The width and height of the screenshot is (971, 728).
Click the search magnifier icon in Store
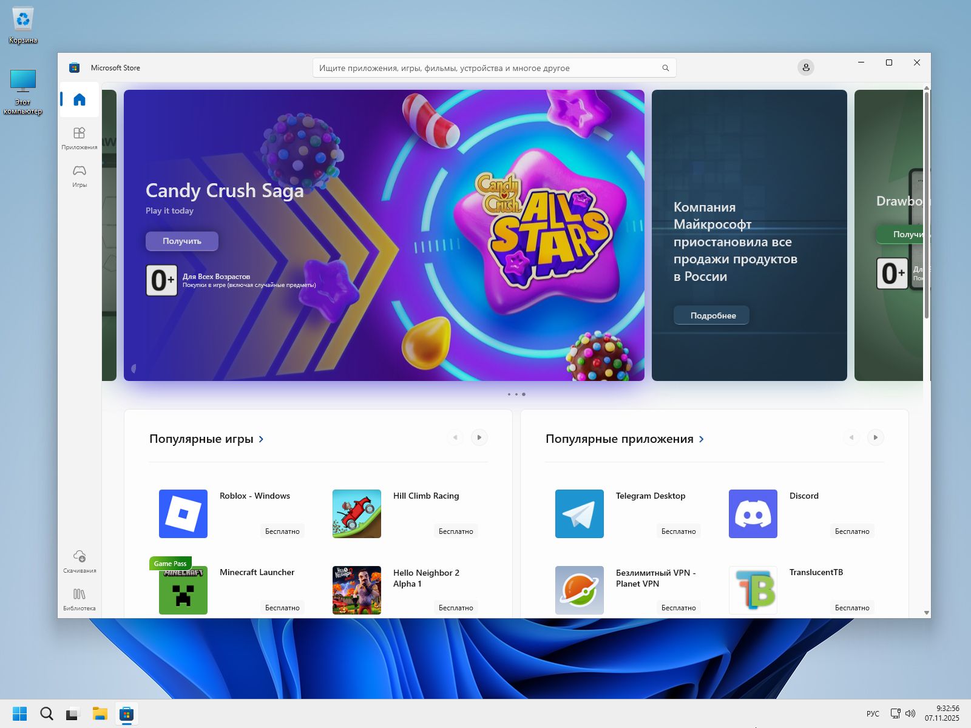(665, 68)
